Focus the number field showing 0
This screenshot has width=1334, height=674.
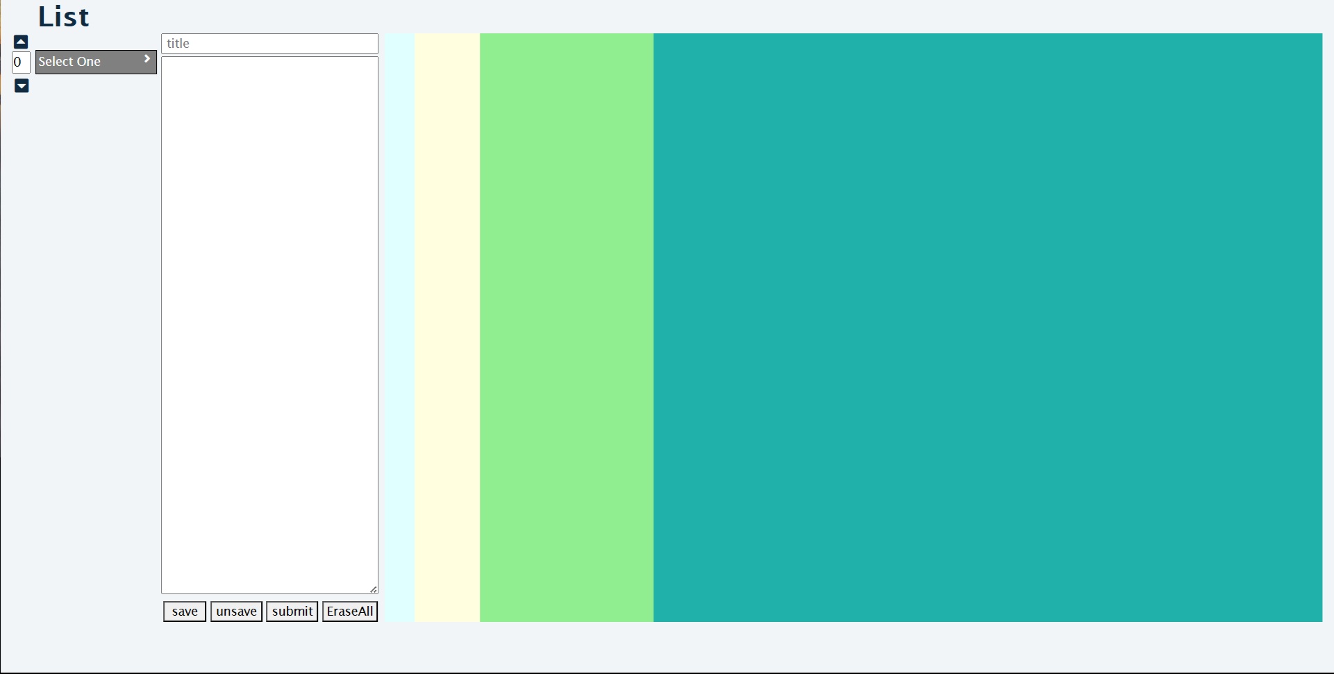tap(21, 62)
